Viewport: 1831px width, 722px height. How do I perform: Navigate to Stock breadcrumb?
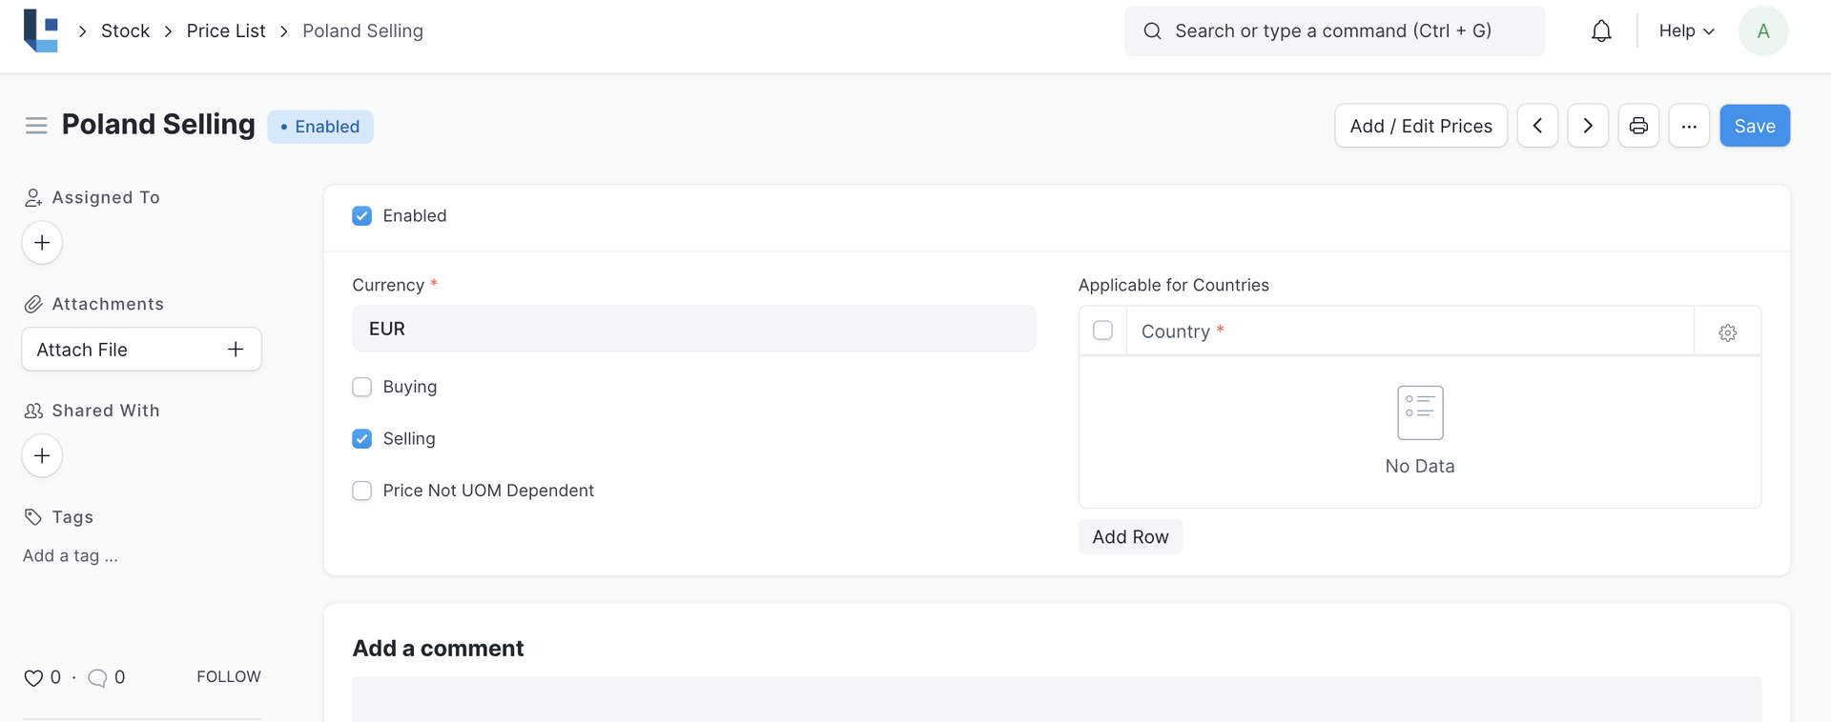pyautogui.click(x=125, y=31)
